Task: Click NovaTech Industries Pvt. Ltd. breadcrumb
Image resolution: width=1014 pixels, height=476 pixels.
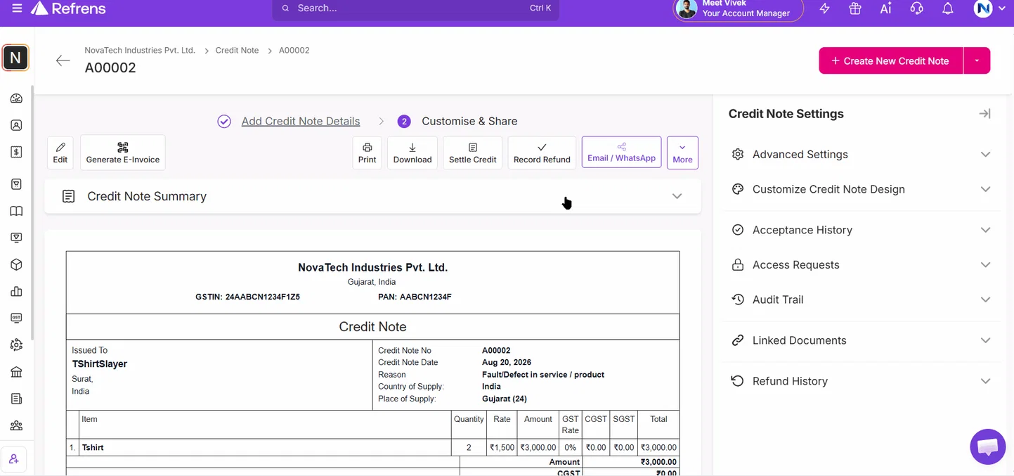Action: click(x=140, y=51)
